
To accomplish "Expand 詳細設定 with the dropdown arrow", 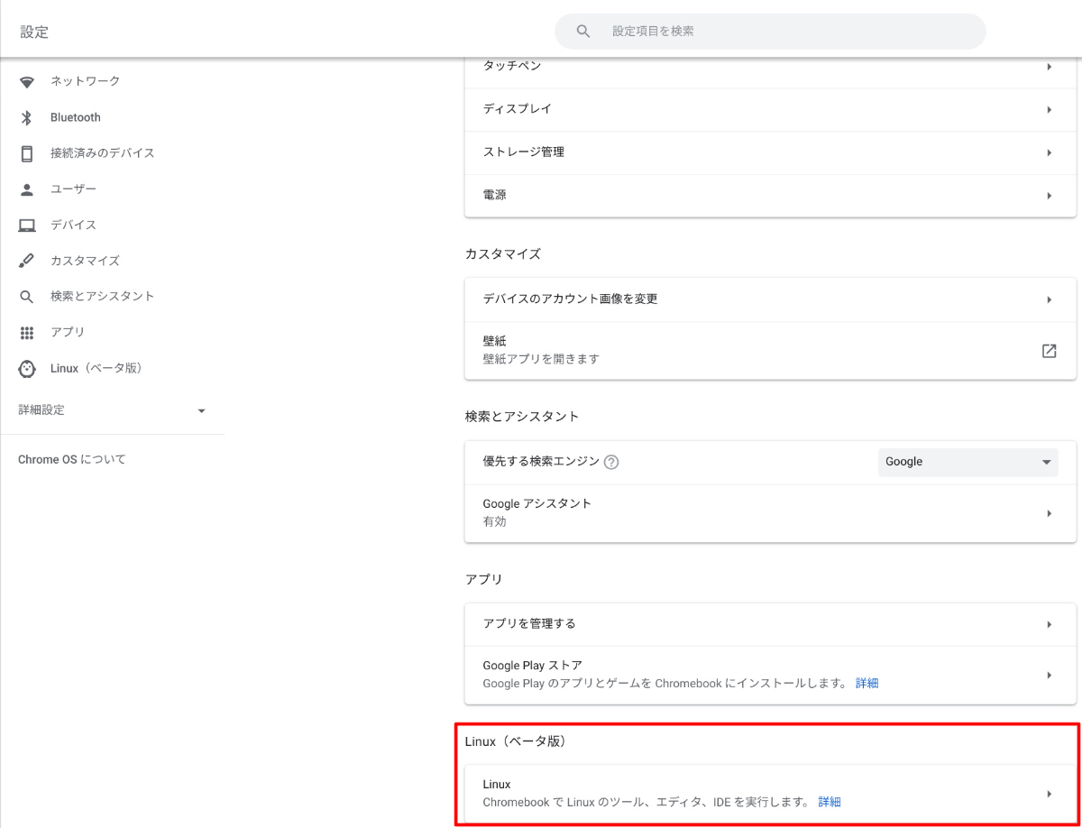I will (x=201, y=410).
